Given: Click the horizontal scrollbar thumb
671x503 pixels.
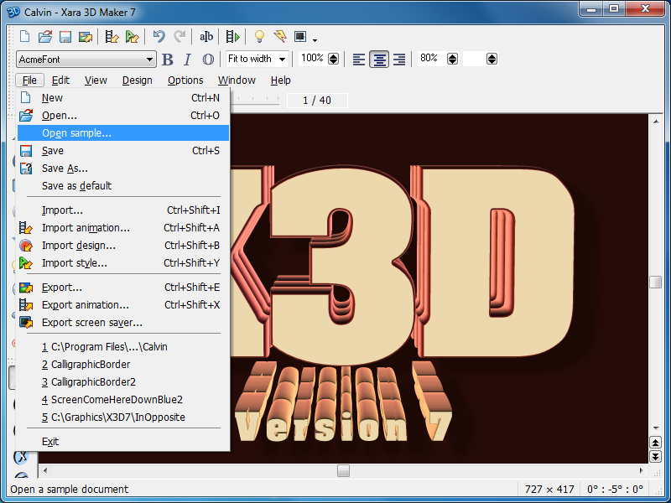Looking at the screenshot, I should (343, 470).
